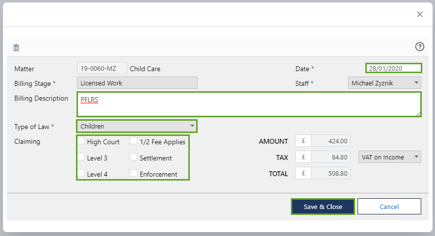Click the Save & Close button
Image resolution: width=435 pixels, height=236 pixels.
(323, 207)
